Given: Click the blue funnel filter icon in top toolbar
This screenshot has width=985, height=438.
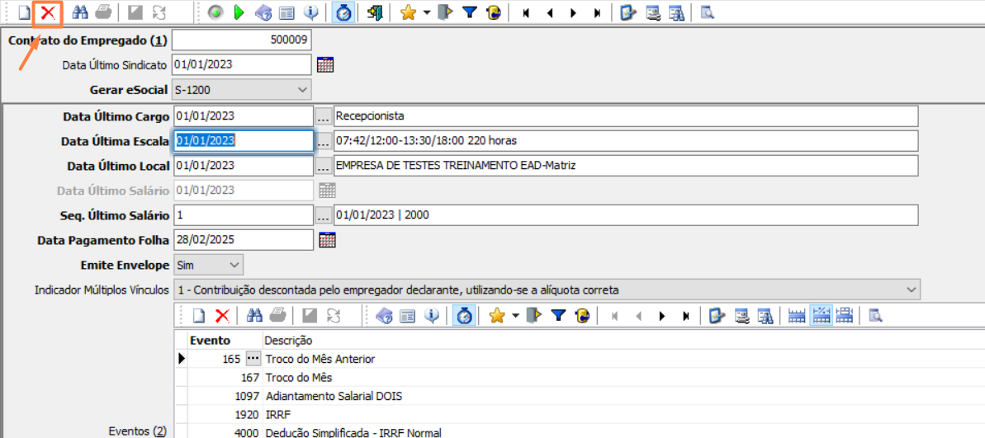Looking at the screenshot, I should coord(470,12).
